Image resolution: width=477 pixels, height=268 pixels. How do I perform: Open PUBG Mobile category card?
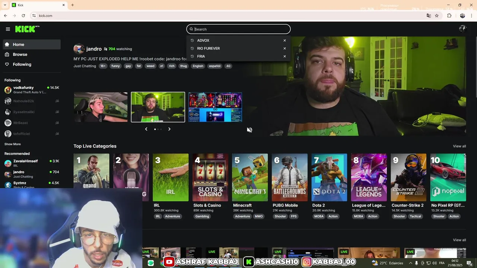290,178
